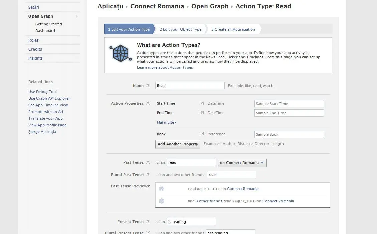Click app icon in '3 other friends' preview
This screenshot has height=234, width=377.
(x=162, y=201)
